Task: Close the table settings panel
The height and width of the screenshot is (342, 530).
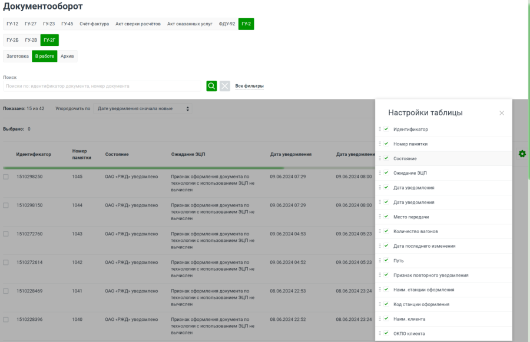Action: (x=502, y=113)
